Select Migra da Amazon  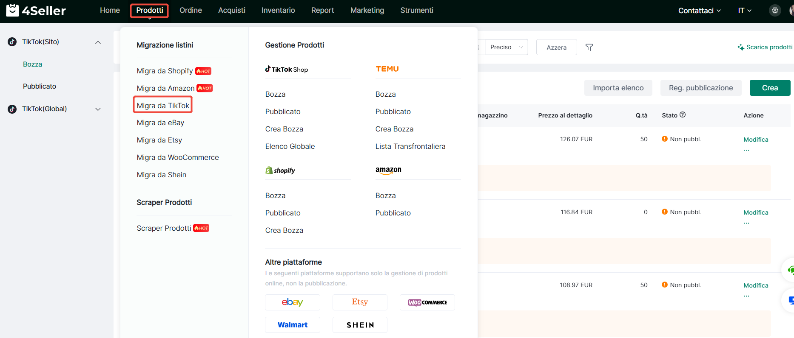tap(165, 88)
